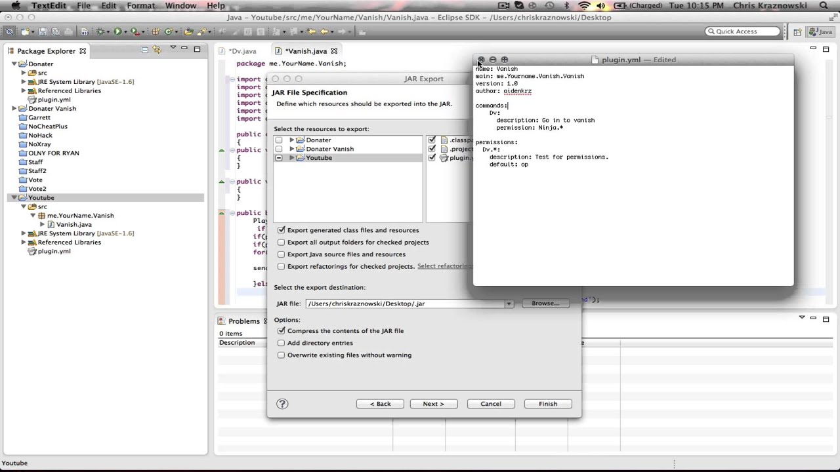Open the Apple menu
Screen dimensions: 840x472
click(16, 6)
